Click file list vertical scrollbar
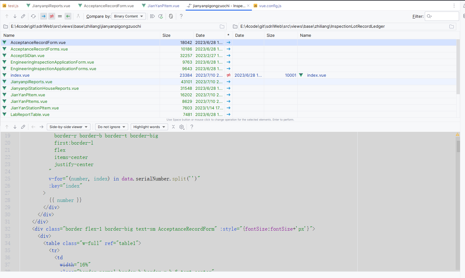Image resolution: width=465 pixels, height=278 pixels. (x=458, y=67)
